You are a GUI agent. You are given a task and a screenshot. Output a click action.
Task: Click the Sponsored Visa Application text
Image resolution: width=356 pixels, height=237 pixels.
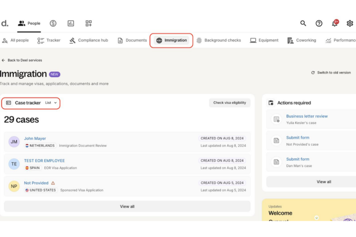tap(82, 190)
